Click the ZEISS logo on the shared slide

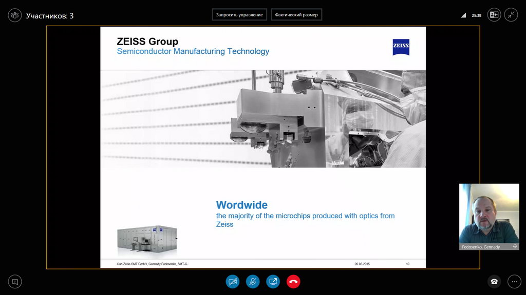tap(401, 47)
